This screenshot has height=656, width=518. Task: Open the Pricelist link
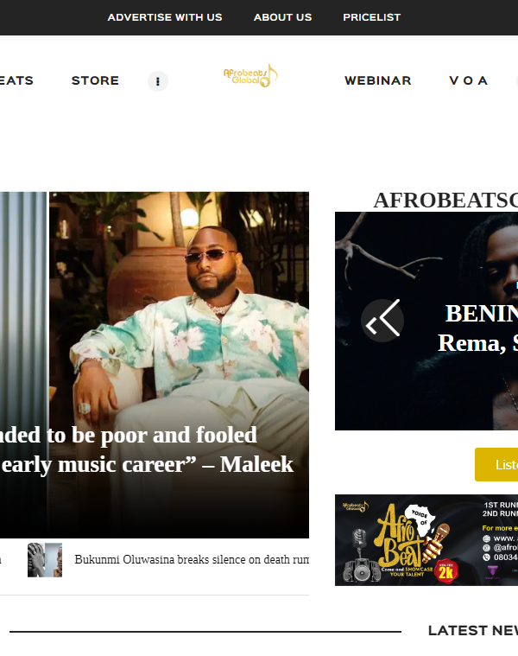pos(371,17)
